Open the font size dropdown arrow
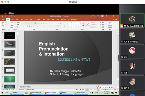 pyautogui.click(x=39, y=23)
